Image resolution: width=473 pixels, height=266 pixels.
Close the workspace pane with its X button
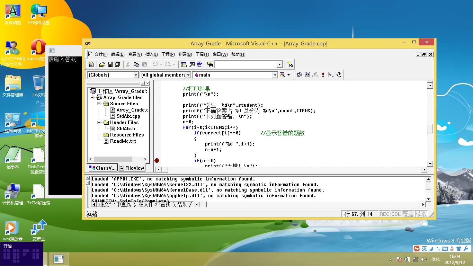[x=148, y=83]
